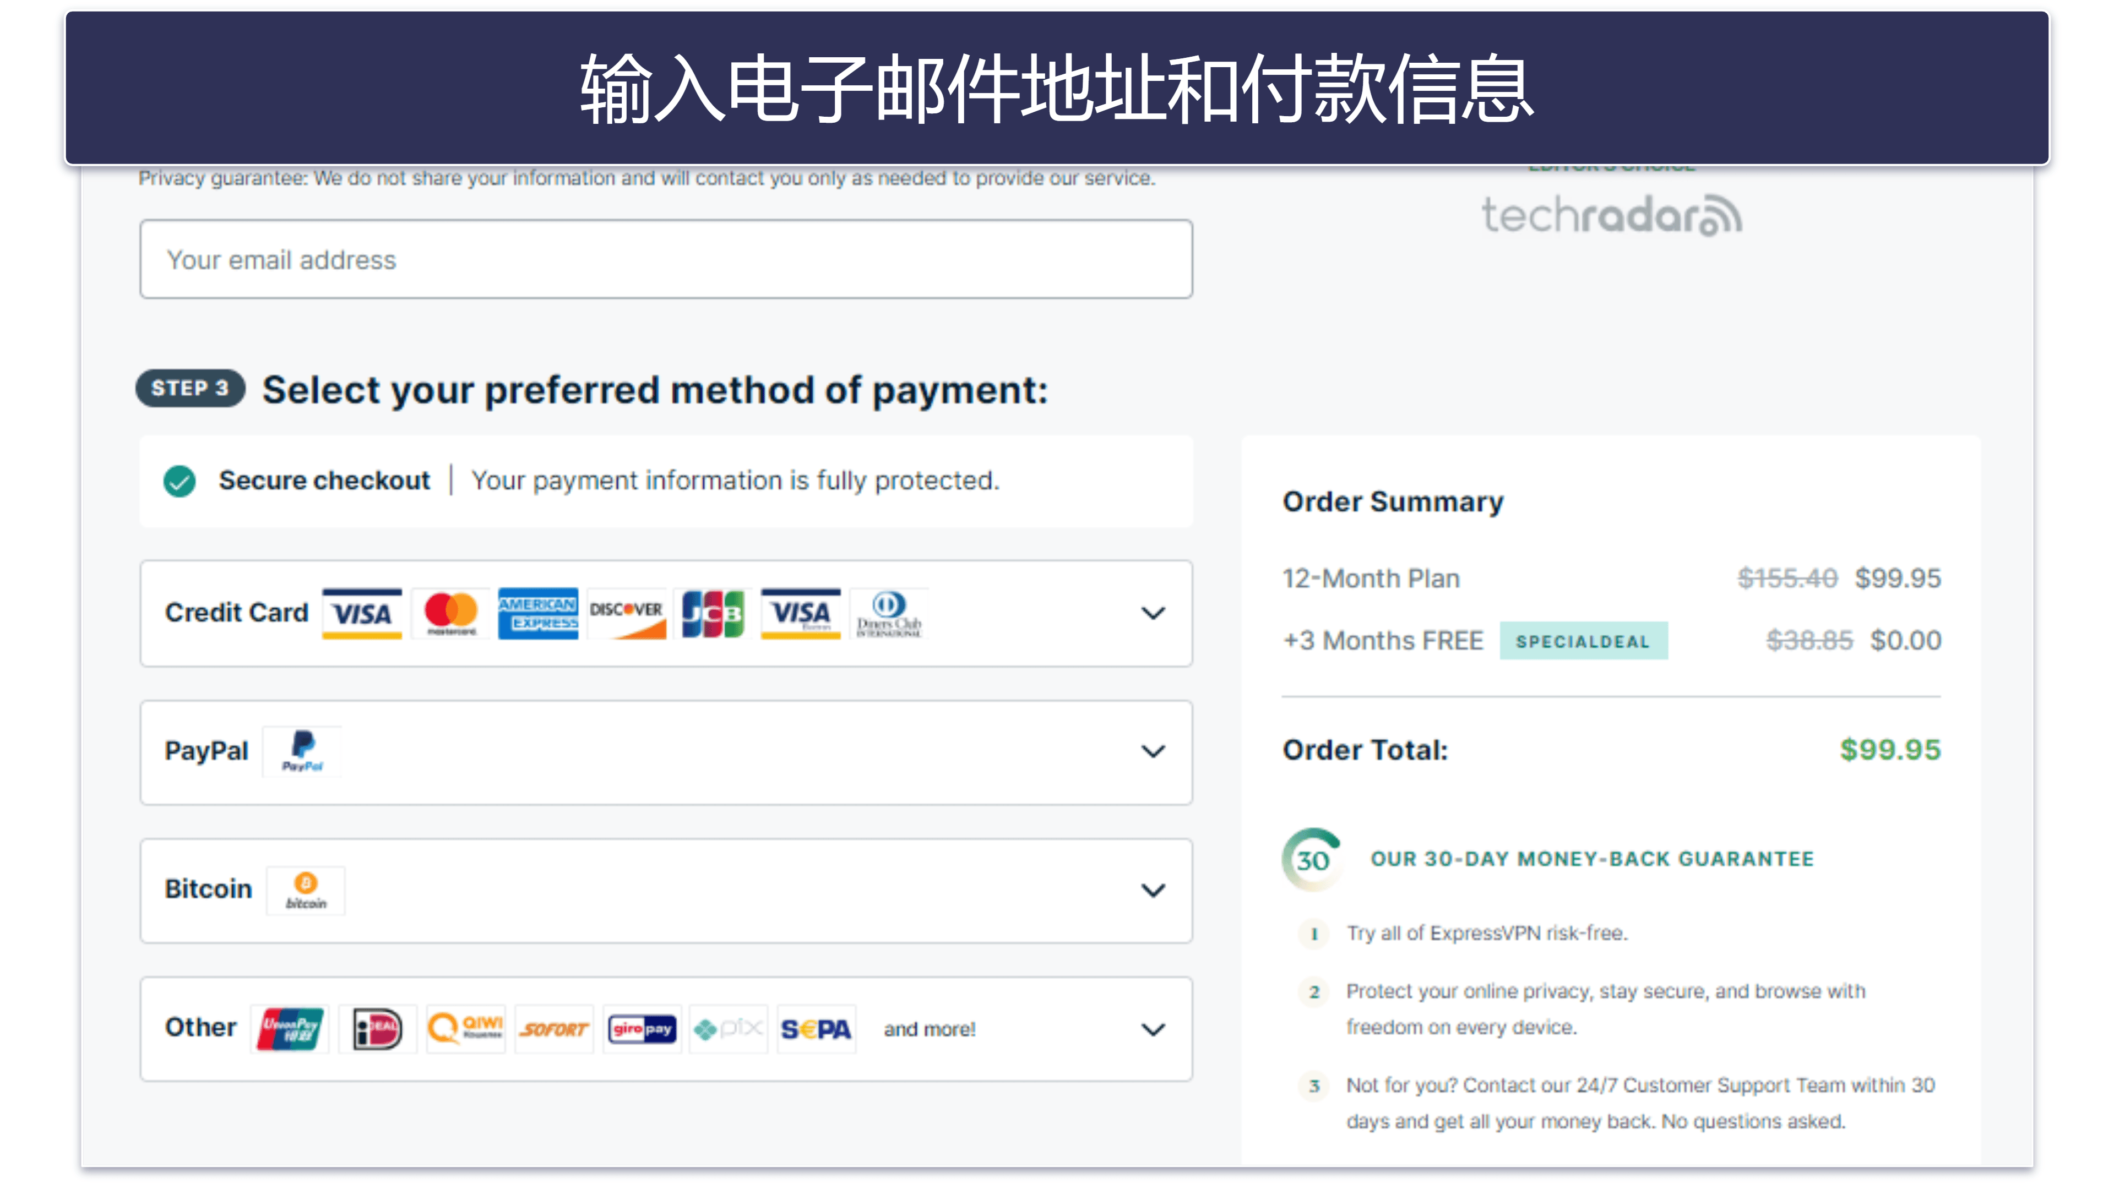
Task: Click the SPECIALDEAL badge
Action: tap(1583, 641)
